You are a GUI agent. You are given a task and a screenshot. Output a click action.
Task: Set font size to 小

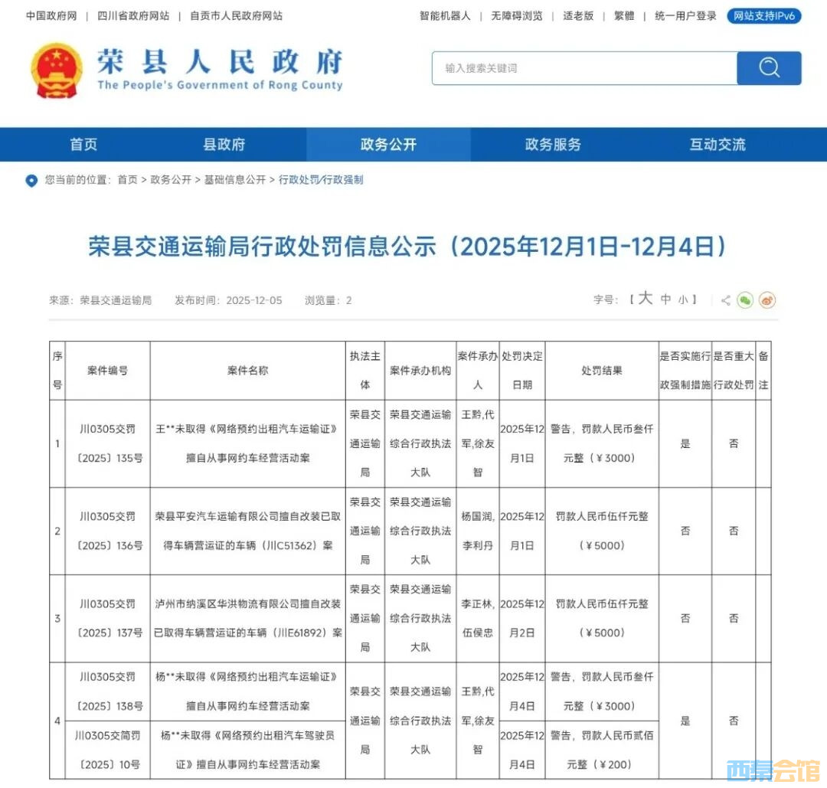pyautogui.click(x=683, y=300)
